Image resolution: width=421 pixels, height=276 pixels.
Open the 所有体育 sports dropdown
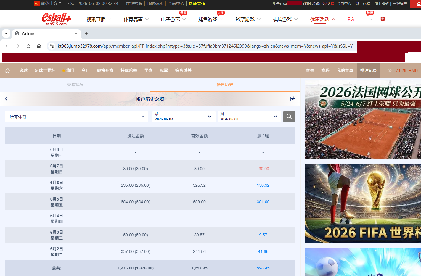[x=76, y=117]
